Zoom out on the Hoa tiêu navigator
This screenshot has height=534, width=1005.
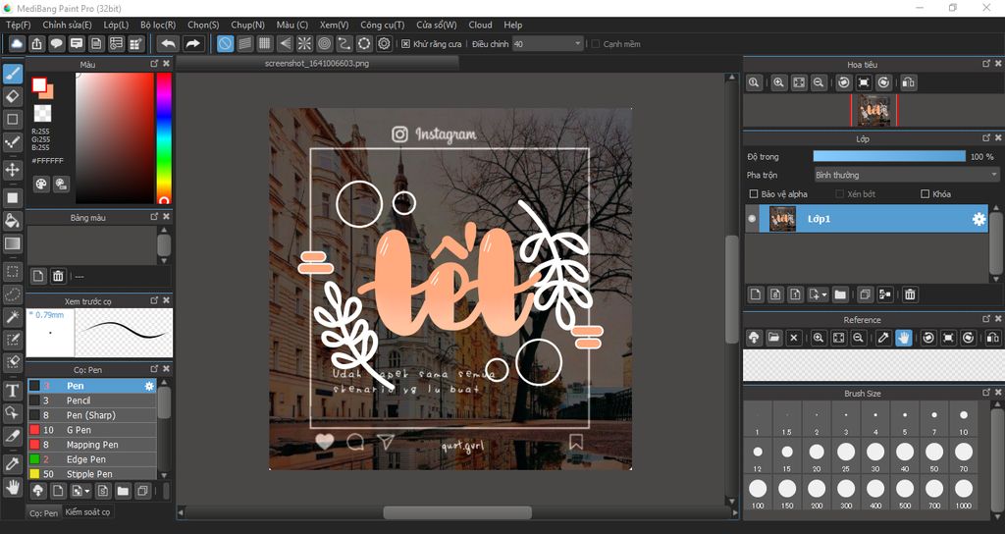click(x=819, y=82)
